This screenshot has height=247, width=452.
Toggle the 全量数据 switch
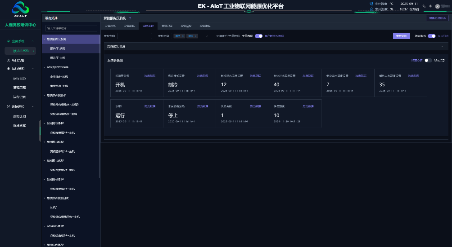(258, 36)
